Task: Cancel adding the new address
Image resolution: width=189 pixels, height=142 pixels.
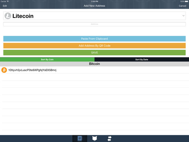Action: coord(182,6)
